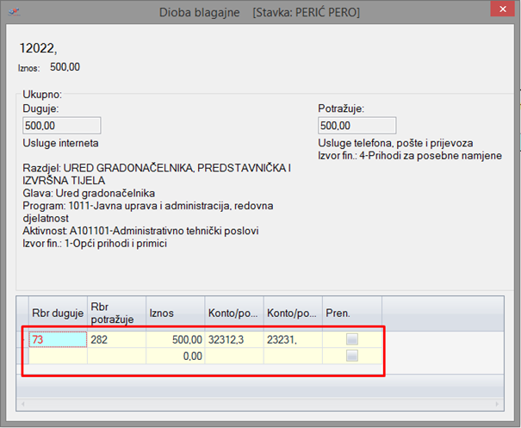
Task: Click the row selector of the first grid row
Action: point(23,340)
